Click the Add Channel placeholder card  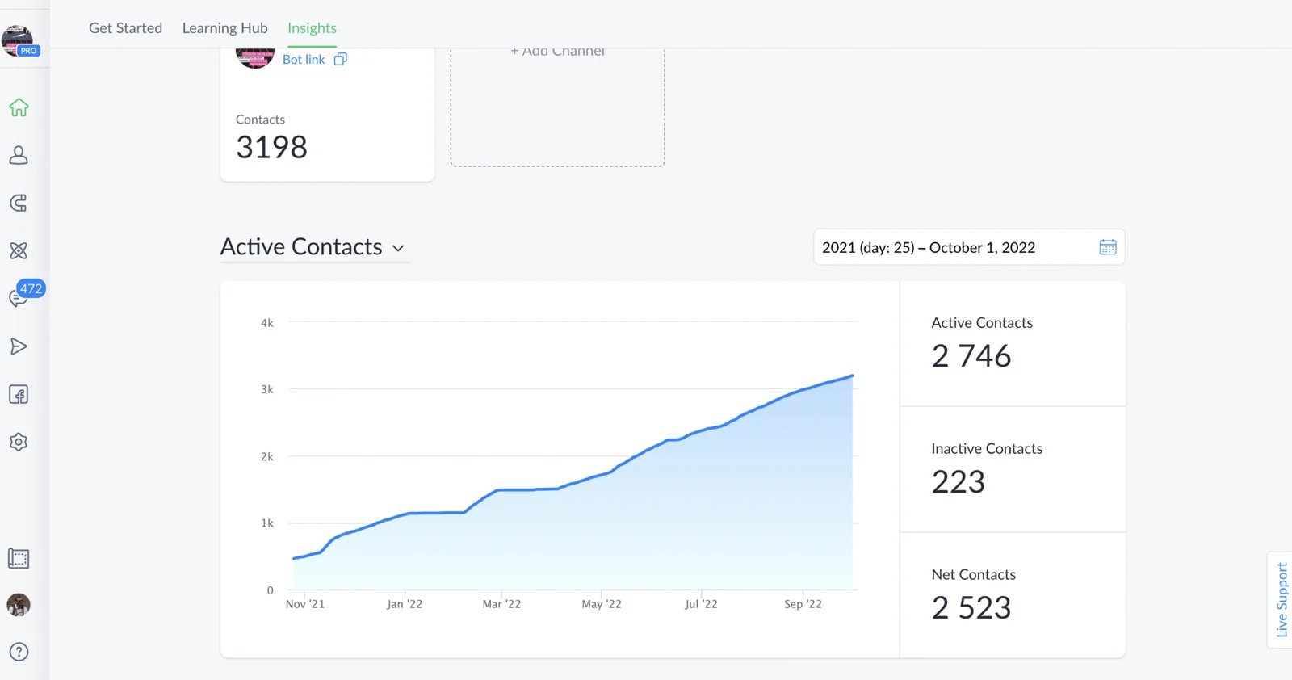click(557, 107)
